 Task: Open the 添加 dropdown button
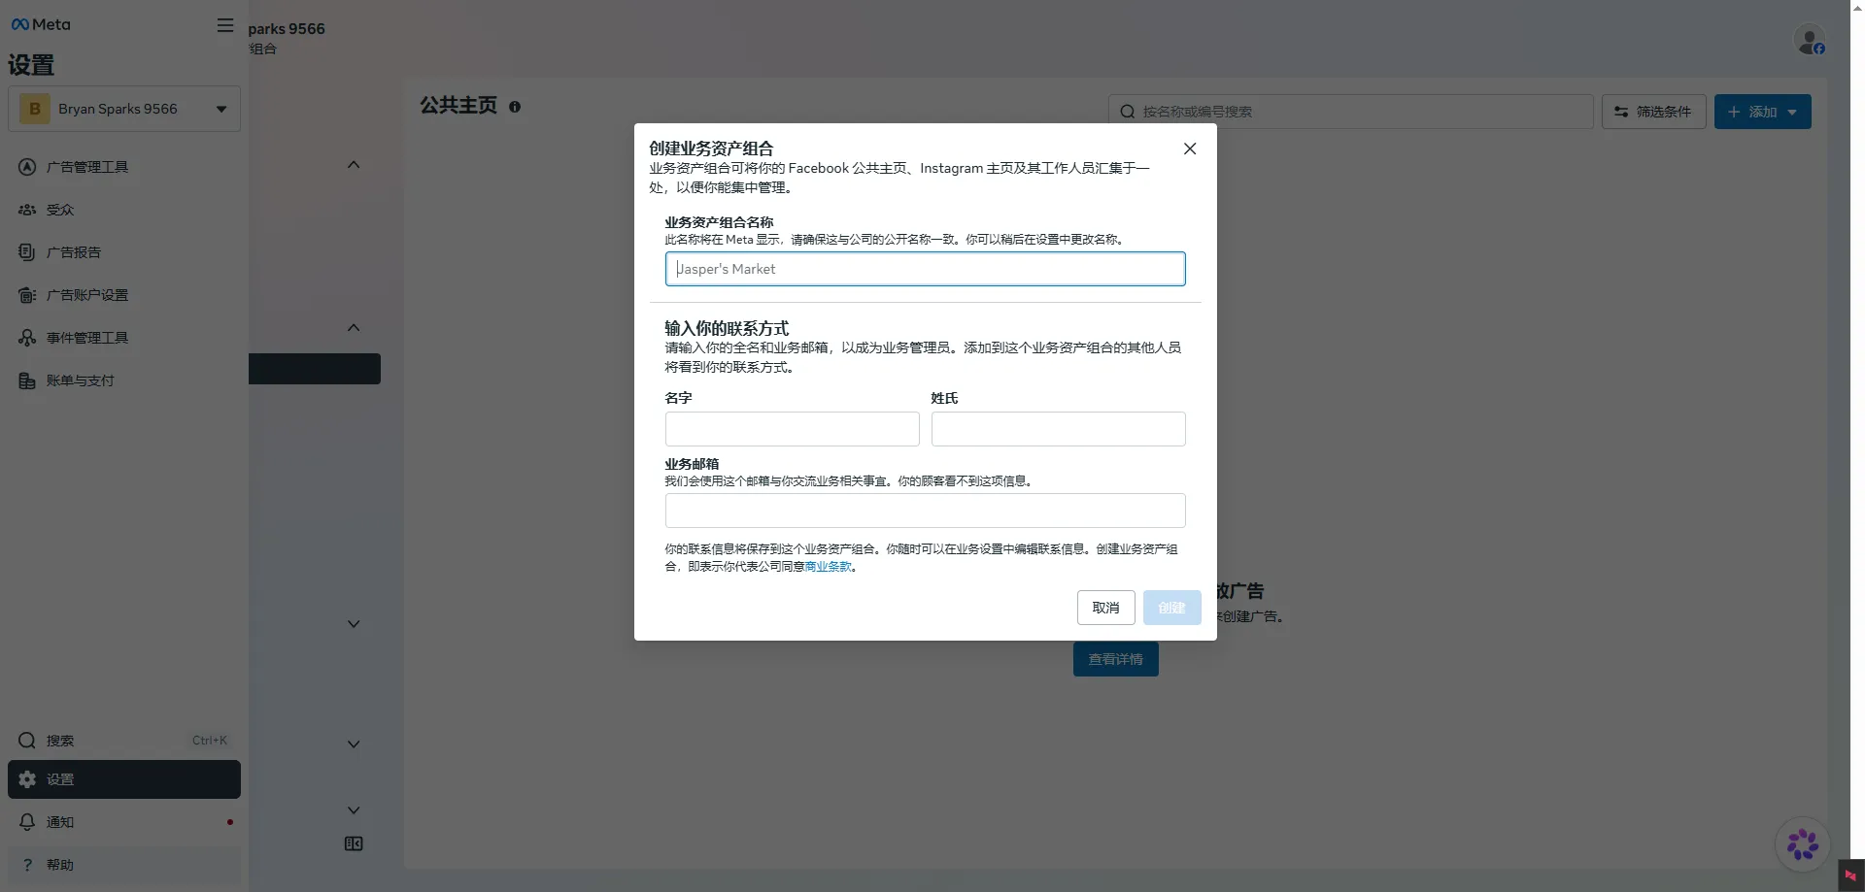point(1762,112)
